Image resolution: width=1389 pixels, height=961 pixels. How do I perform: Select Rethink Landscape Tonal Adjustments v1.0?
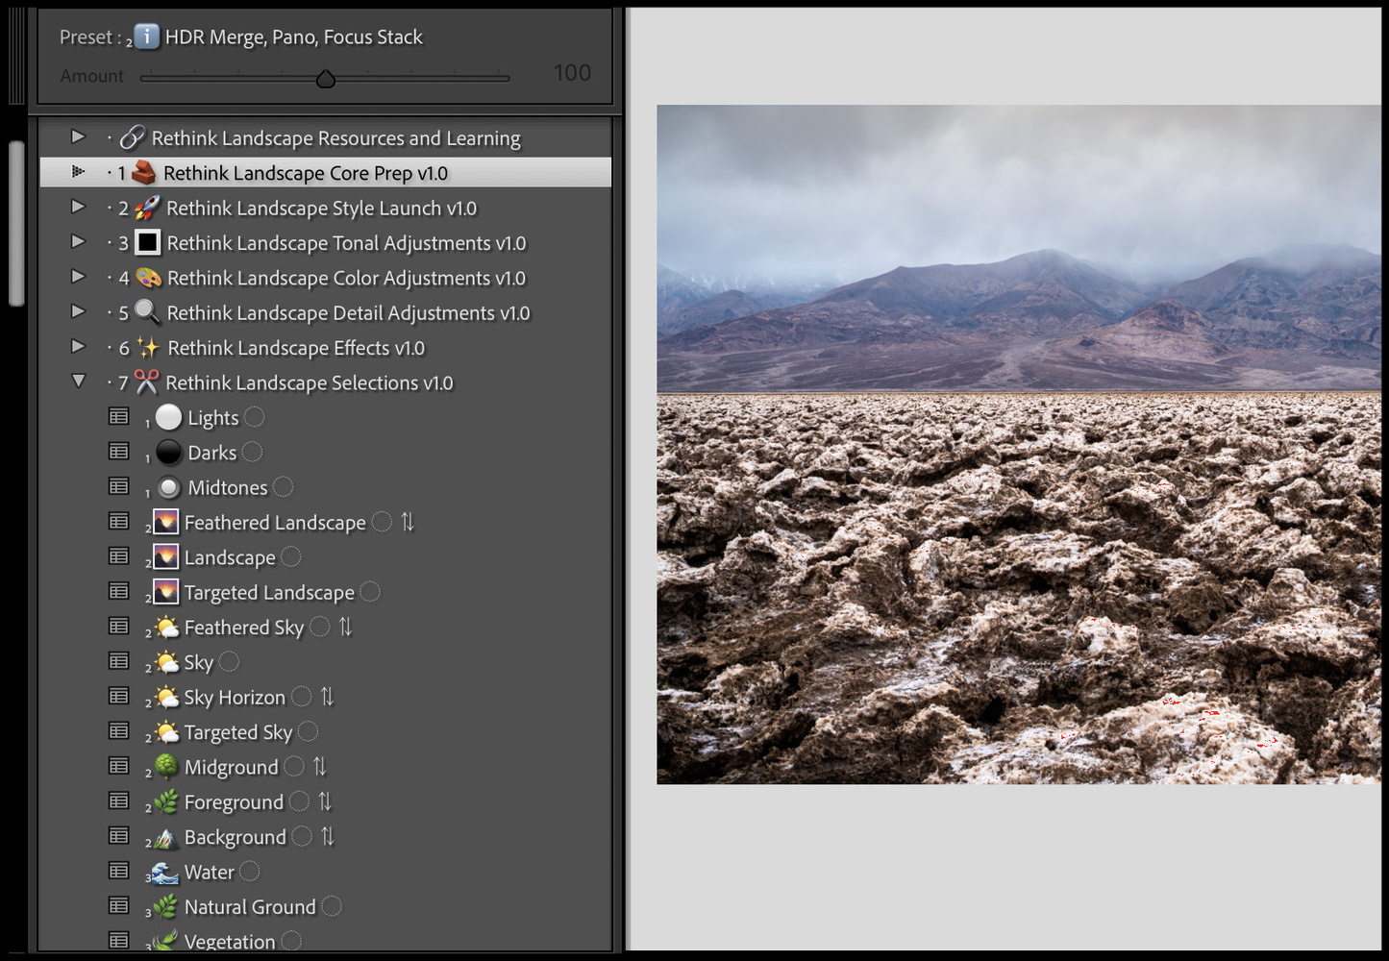pos(346,243)
